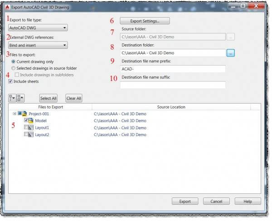Screen dimensions: 272x221
Task: Choose Selected drawings in source folder
Action: point(14,68)
